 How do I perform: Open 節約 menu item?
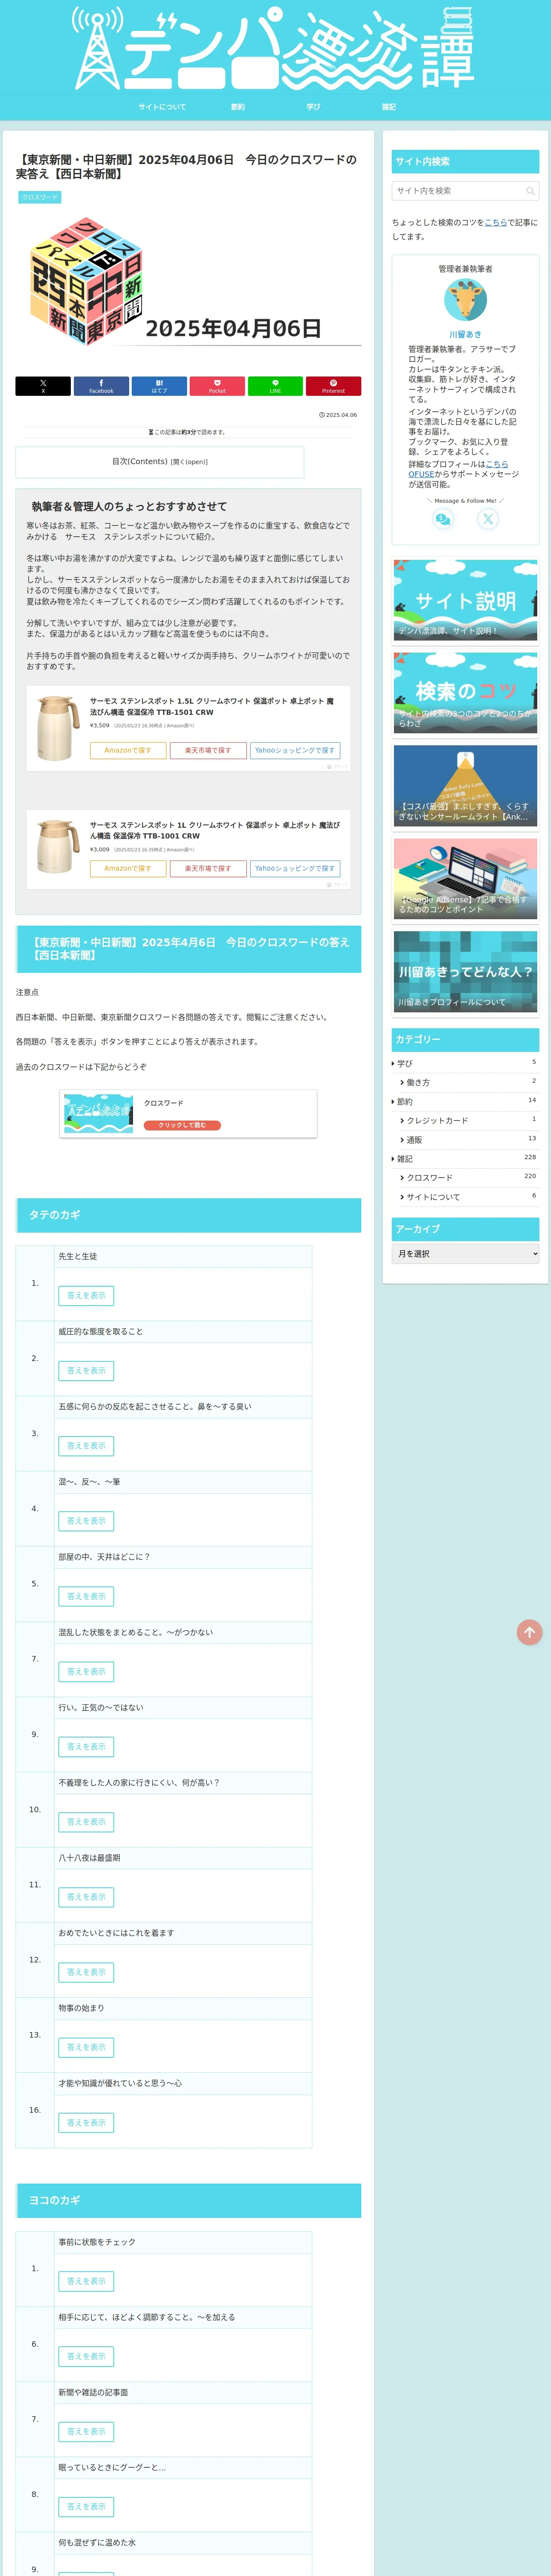click(x=238, y=107)
